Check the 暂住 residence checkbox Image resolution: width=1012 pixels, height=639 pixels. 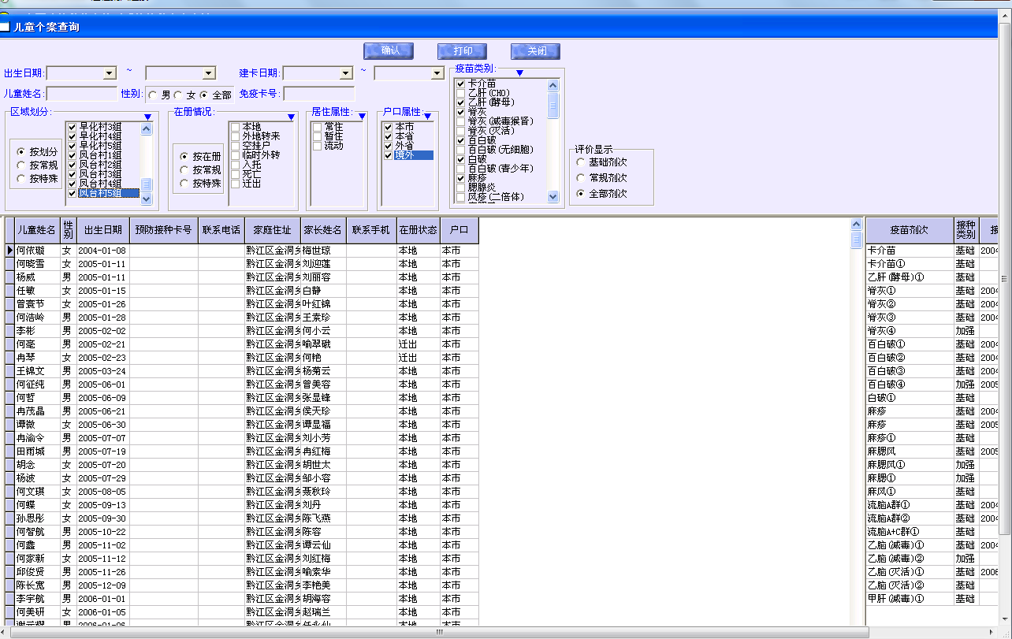317,136
